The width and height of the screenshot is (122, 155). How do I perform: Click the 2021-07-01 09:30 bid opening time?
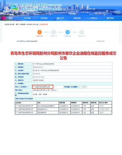coord(39,77)
